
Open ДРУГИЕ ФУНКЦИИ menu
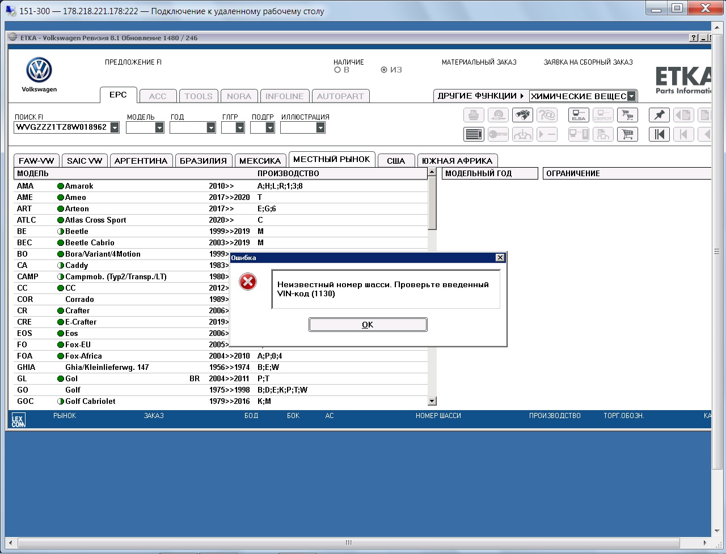point(480,96)
